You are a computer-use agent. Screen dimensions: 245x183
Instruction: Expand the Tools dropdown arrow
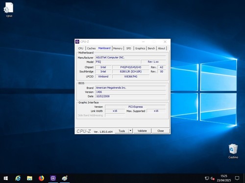click(x=130, y=131)
